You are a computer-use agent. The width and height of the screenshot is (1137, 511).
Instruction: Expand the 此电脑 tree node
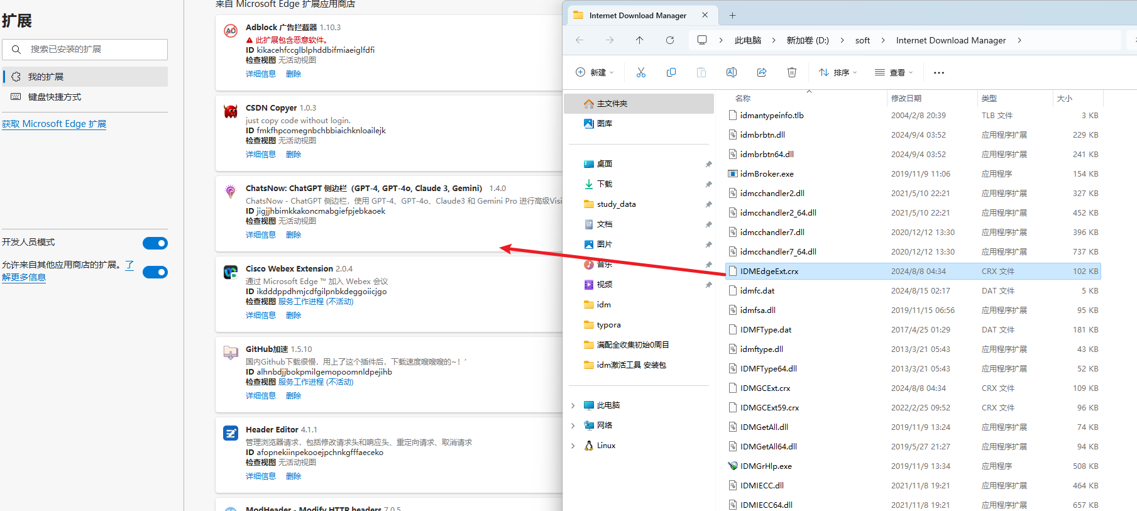point(573,405)
